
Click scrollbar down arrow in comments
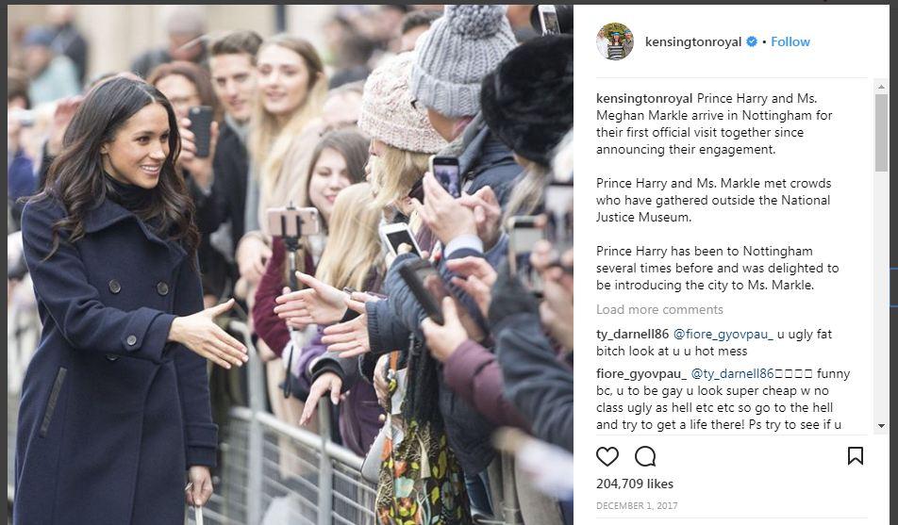pyautogui.click(x=881, y=426)
